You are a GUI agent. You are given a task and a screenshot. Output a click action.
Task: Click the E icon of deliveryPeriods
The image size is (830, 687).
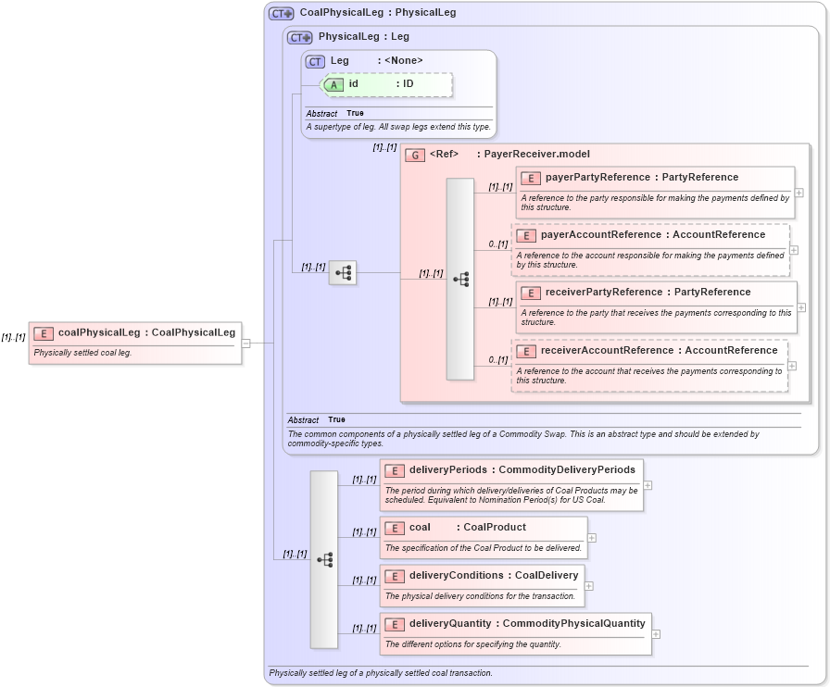pos(395,470)
